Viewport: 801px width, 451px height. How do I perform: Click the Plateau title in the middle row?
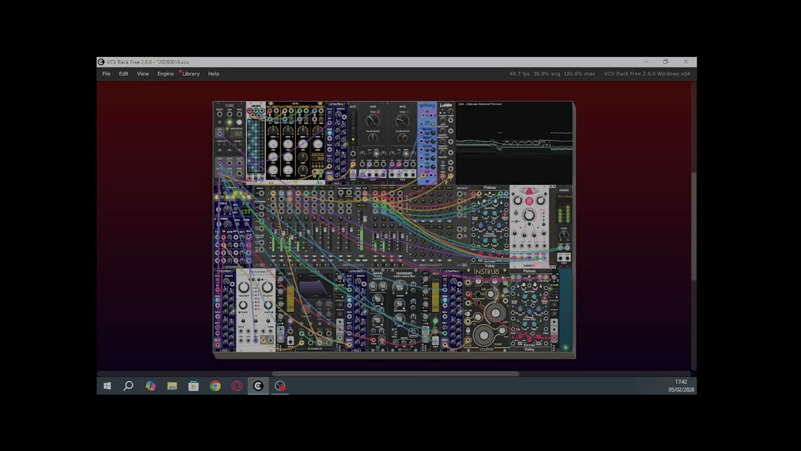490,187
